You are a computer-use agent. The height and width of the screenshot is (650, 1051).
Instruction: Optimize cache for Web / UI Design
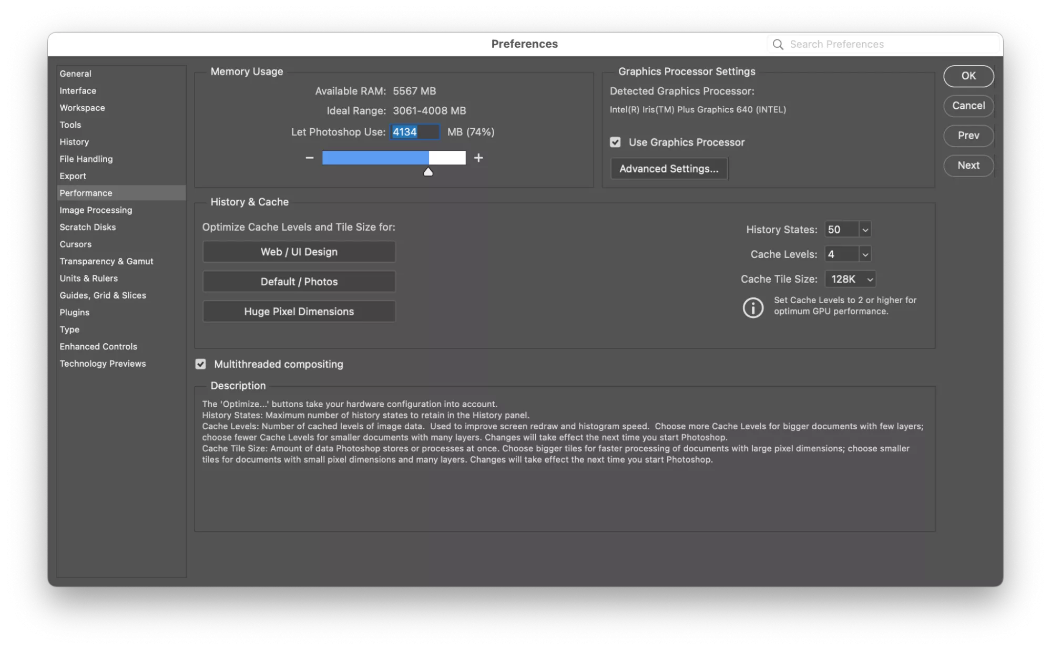coord(299,252)
